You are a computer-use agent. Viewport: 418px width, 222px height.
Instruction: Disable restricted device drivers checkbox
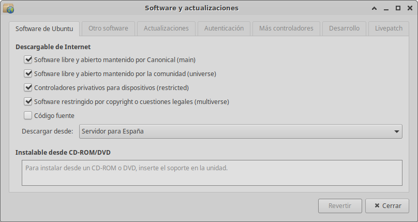tap(28, 87)
